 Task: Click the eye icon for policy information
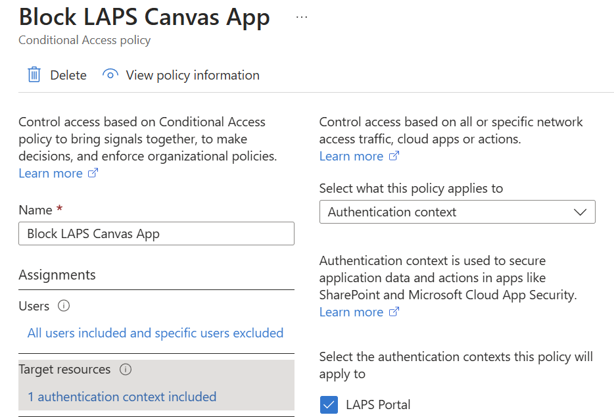click(110, 75)
